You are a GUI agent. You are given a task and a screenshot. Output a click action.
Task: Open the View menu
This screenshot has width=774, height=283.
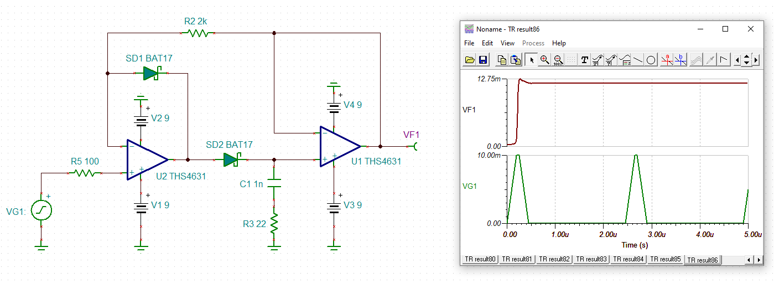(507, 43)
